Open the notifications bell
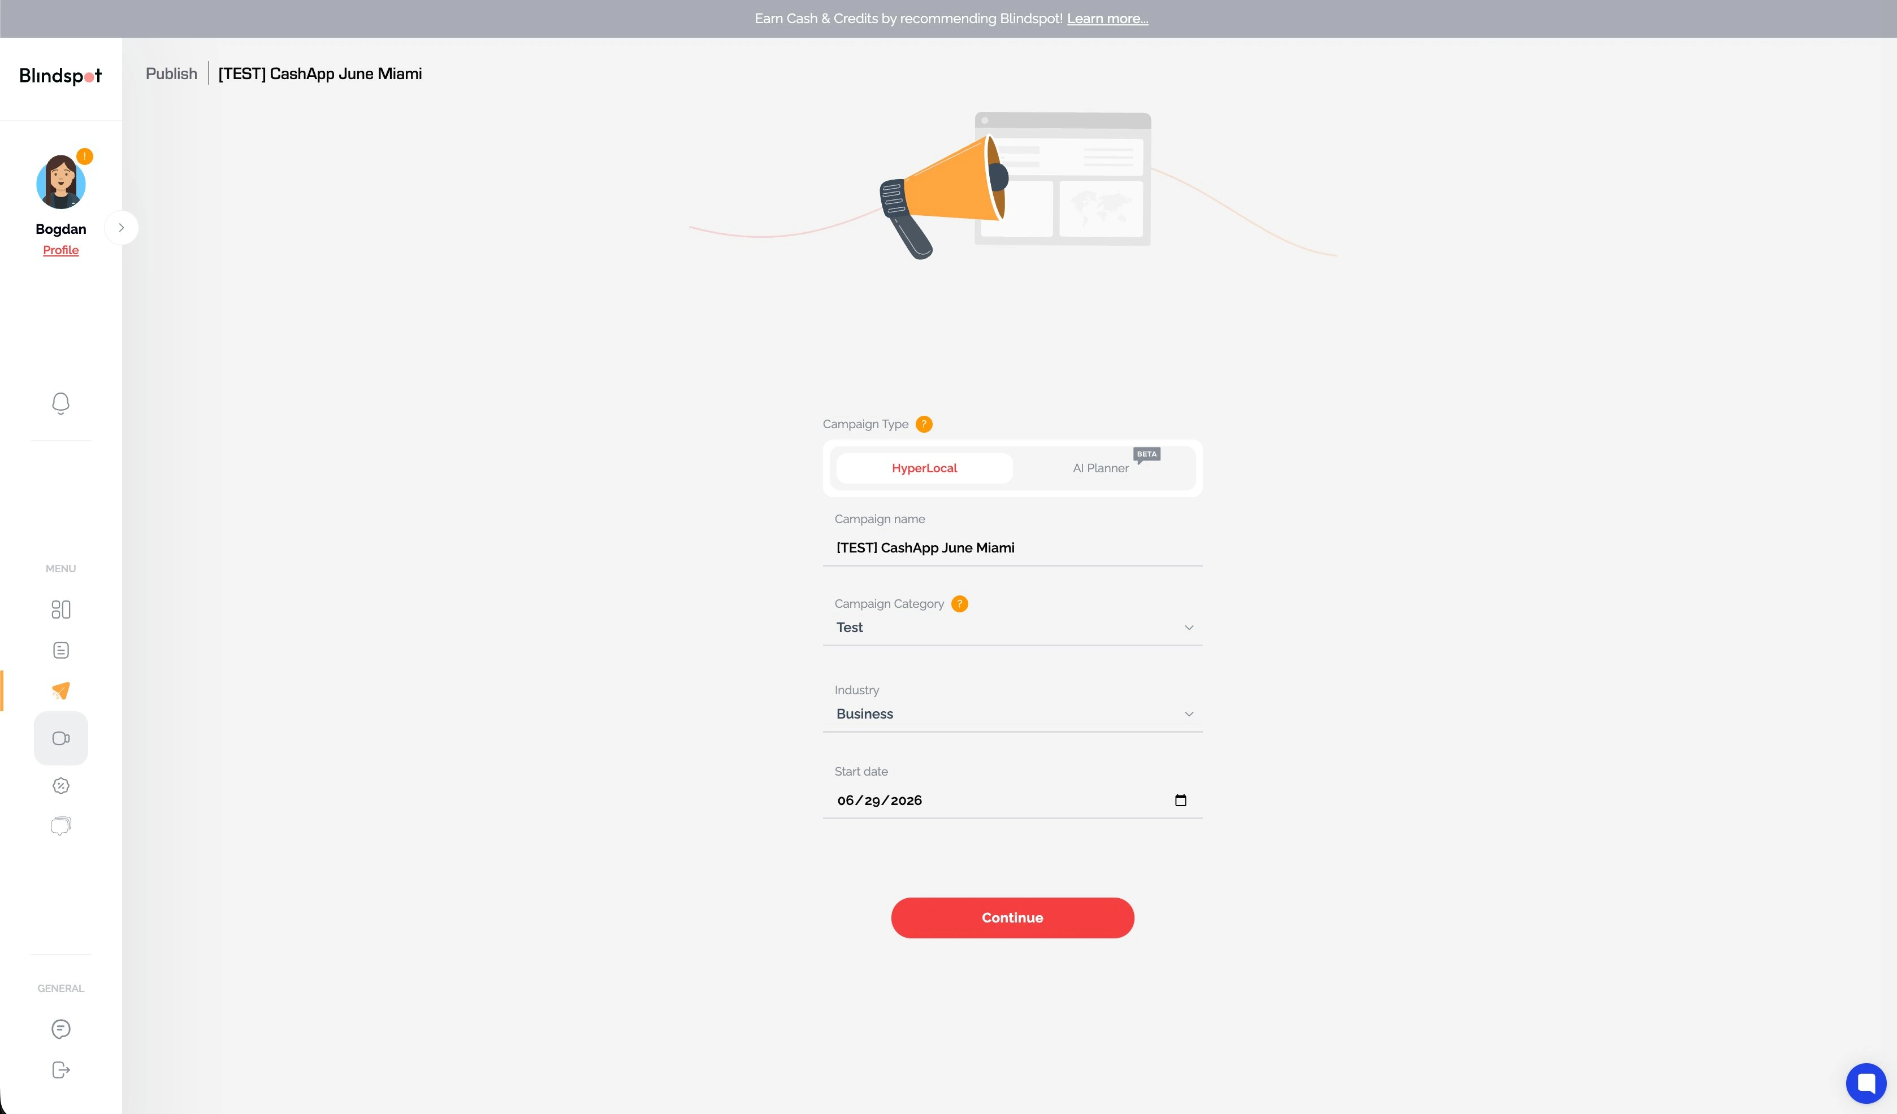 (61, 403)
